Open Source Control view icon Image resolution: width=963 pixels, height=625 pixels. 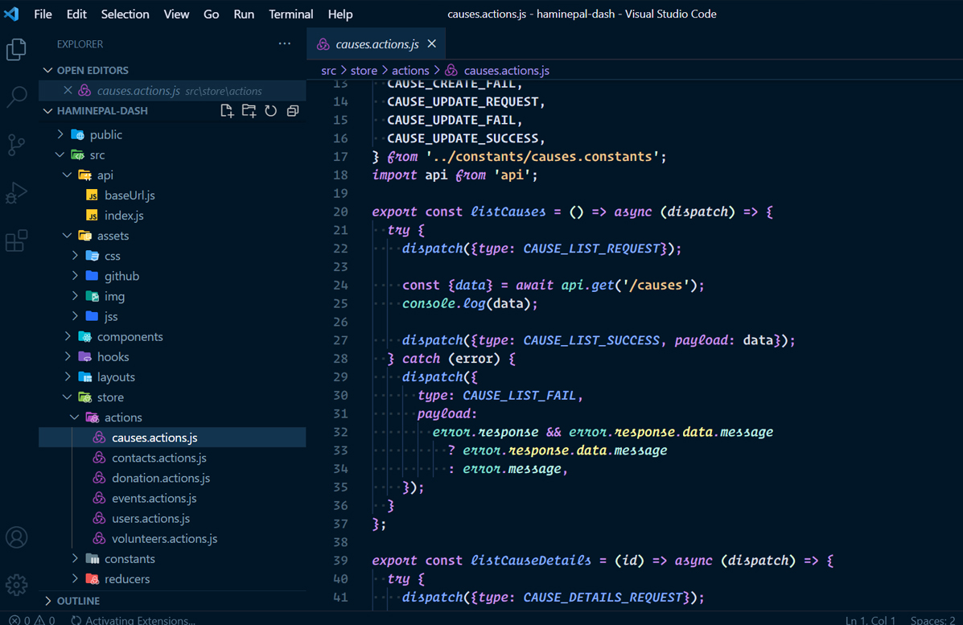coord(17,145)
